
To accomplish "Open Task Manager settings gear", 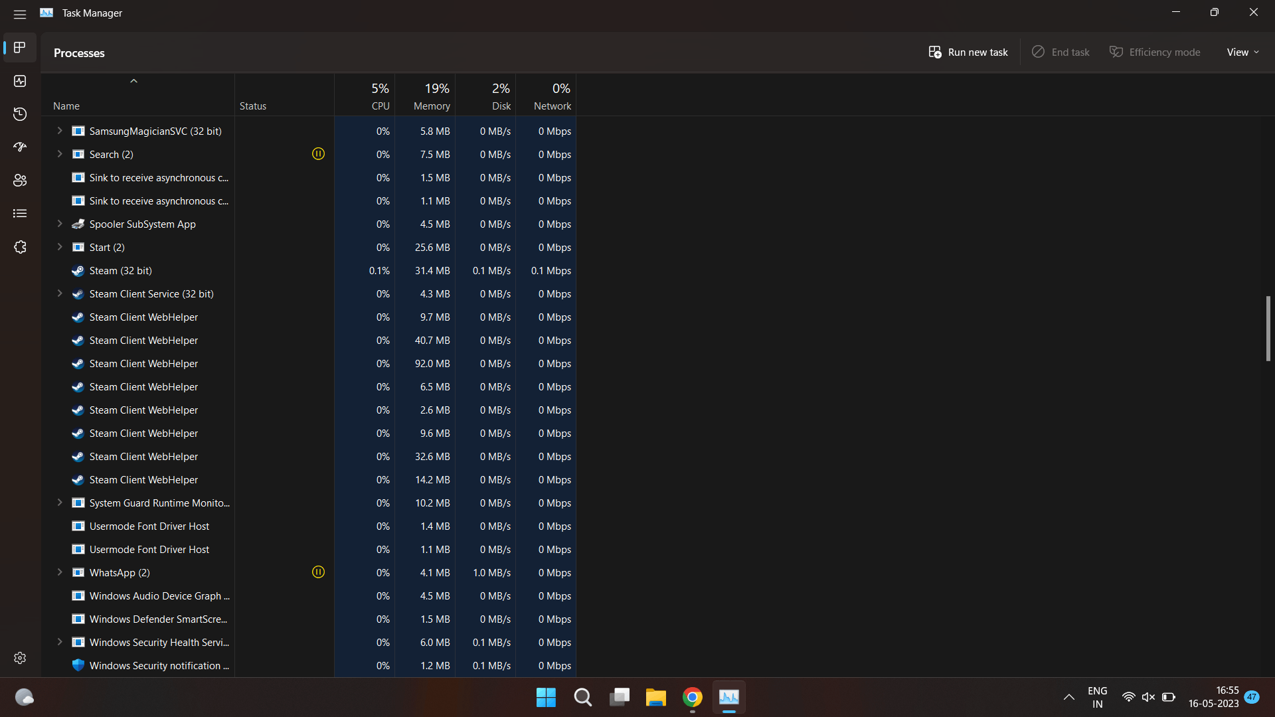I will pyautogui.click(x=20, y=657).
